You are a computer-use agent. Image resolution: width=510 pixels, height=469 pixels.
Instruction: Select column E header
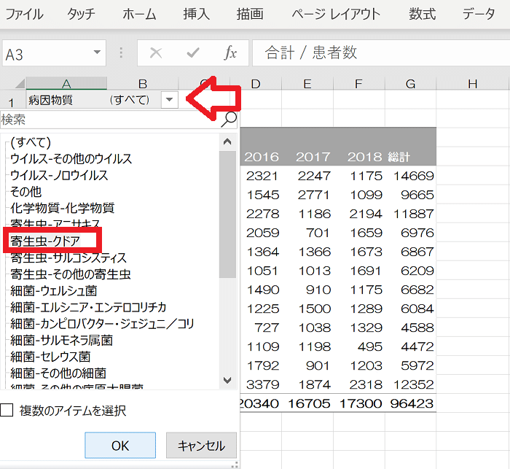coord(307,84)
